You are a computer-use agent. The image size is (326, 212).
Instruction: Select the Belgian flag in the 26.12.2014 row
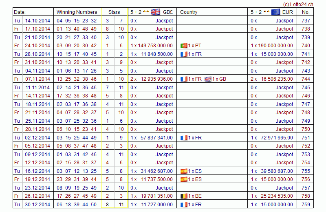(184, 196)
